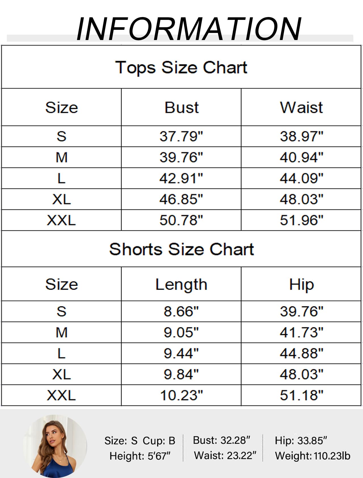Click the model's circular portrait photo
Image resolution: width=363 pixels, height=478 pixels.
coord(55,446)
